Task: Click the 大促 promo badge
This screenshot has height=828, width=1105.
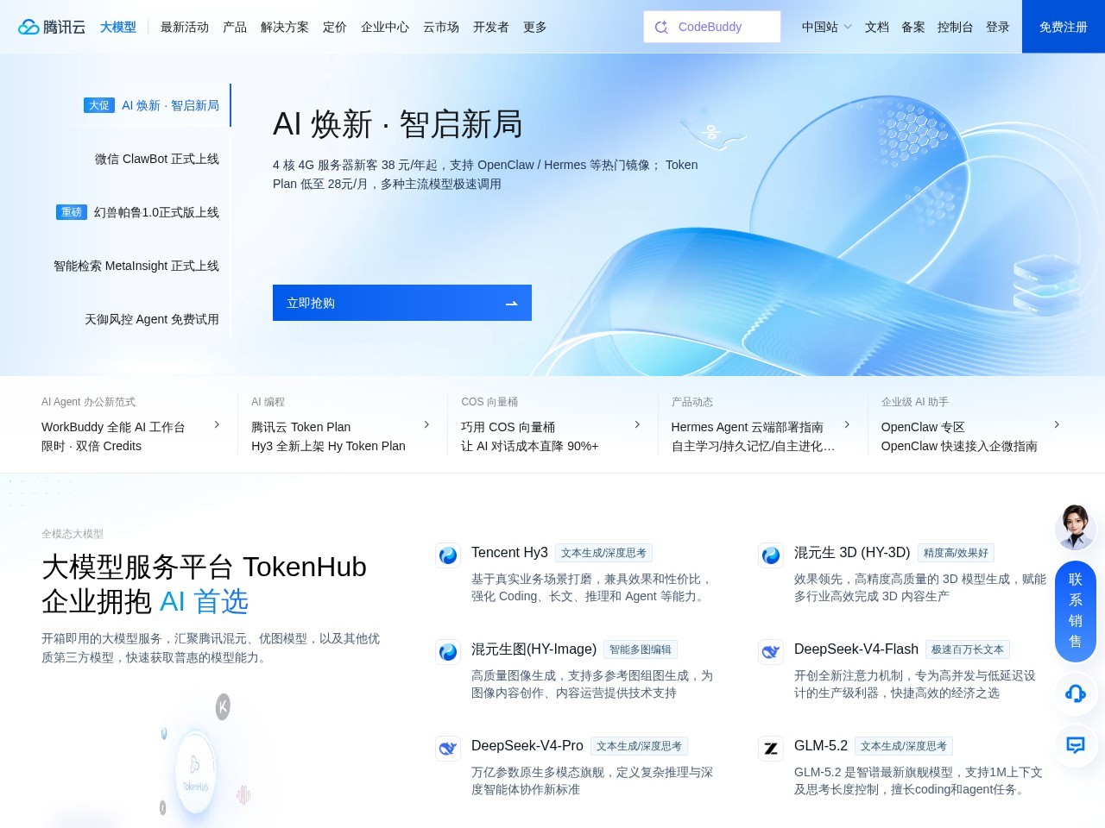Action: tap(99, 105)
